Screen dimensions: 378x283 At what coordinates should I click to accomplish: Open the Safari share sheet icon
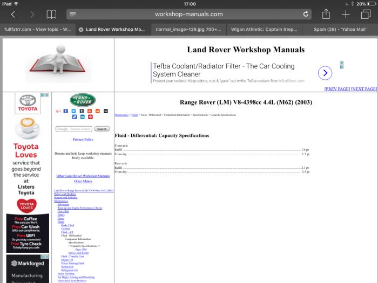[x=326, y=13]
